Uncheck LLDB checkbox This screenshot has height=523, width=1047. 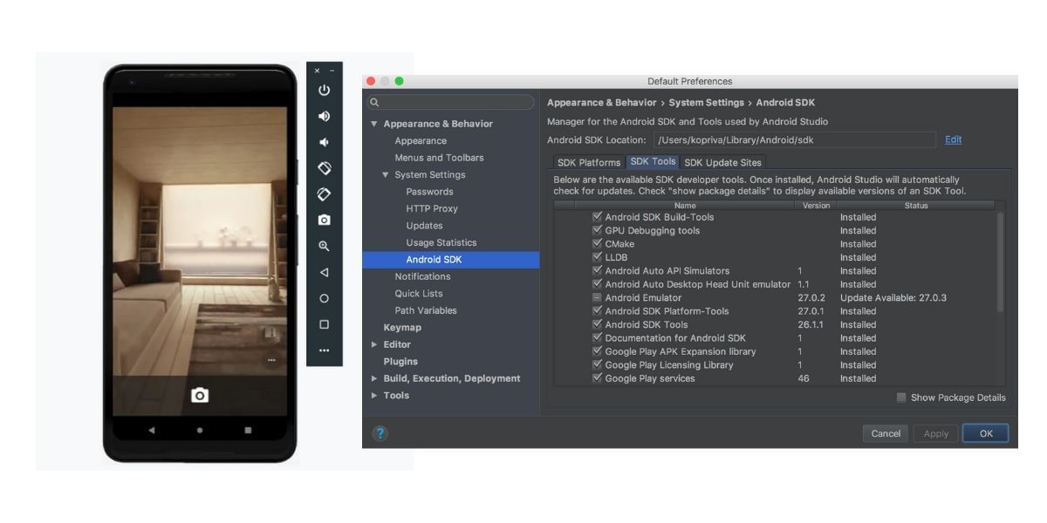pyautogui.click(x=597, y=257)
